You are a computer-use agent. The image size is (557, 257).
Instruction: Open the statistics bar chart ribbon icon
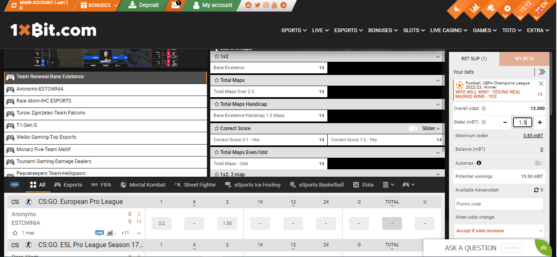tap(475, 8)
